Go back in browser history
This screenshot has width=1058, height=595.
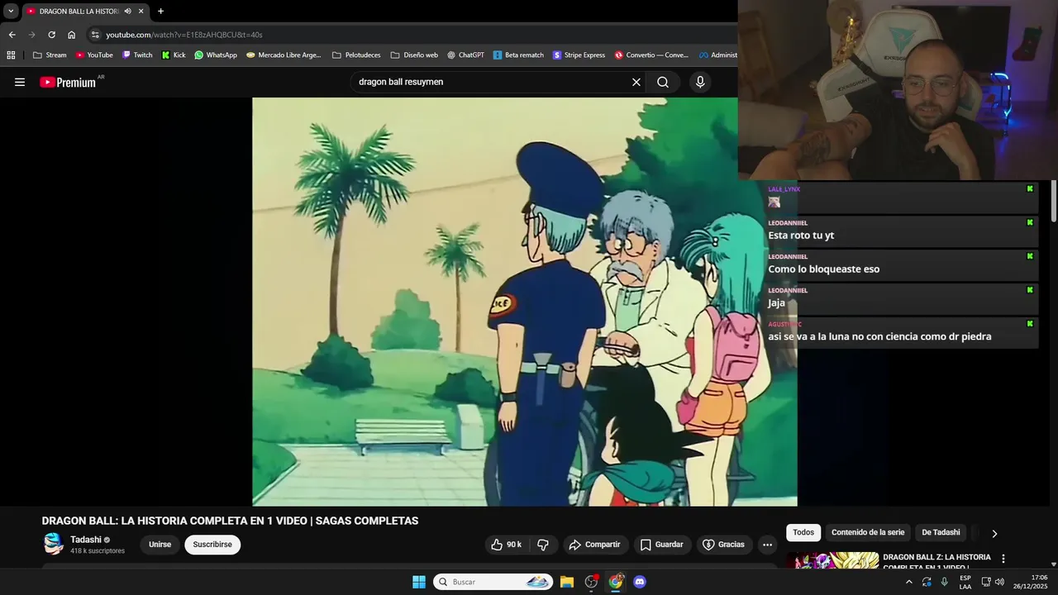click(x=12, y=35)
